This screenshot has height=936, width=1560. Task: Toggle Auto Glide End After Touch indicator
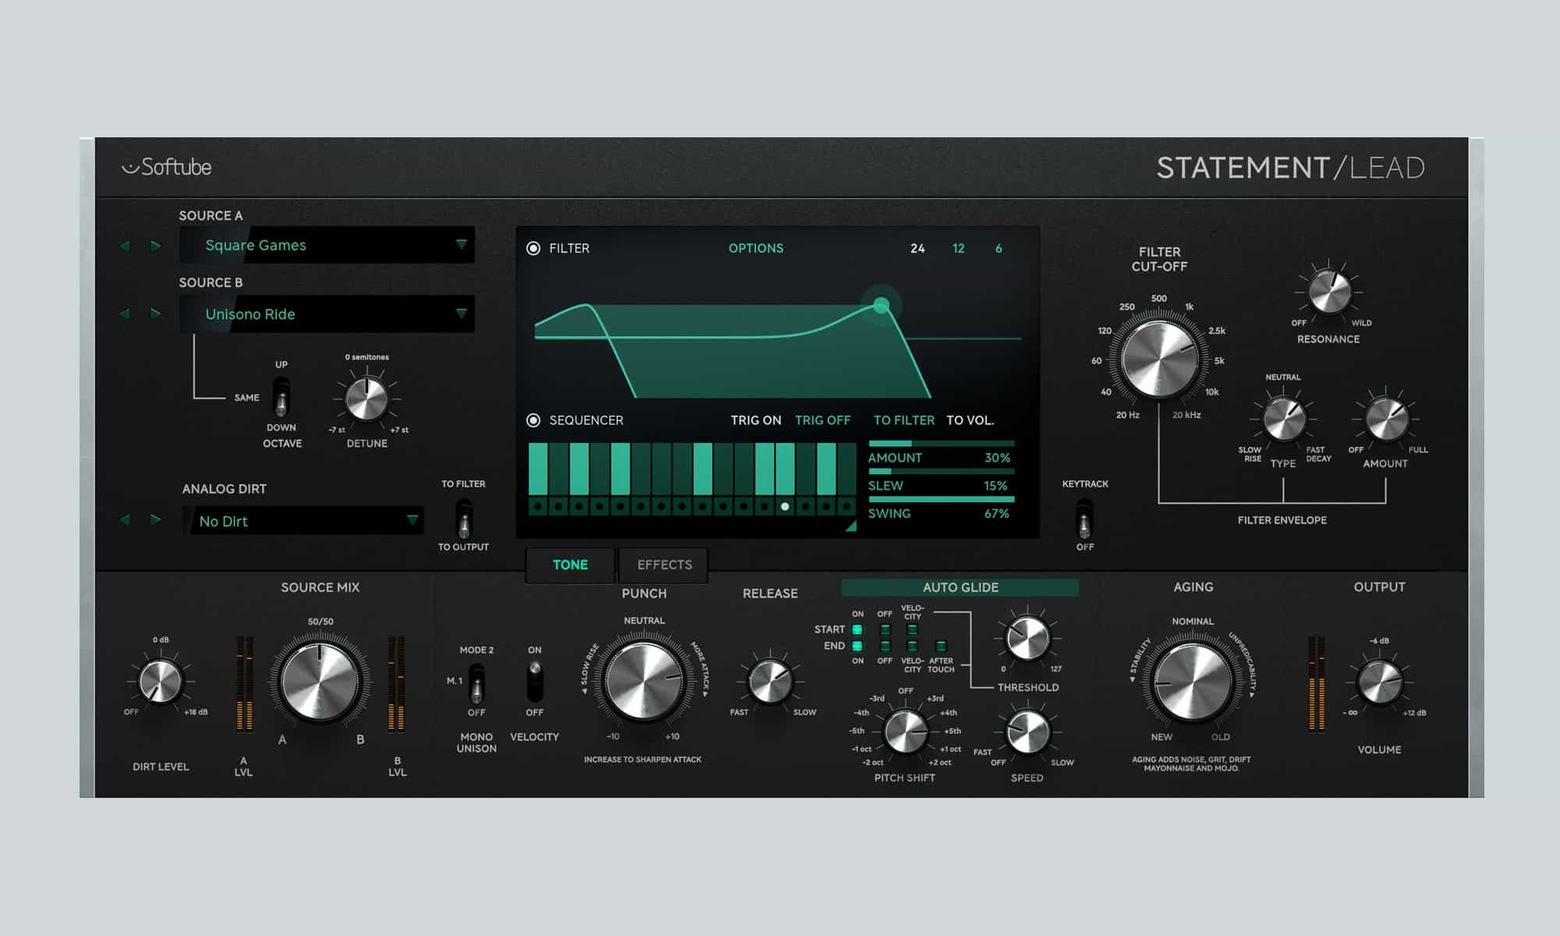(941, 646)
